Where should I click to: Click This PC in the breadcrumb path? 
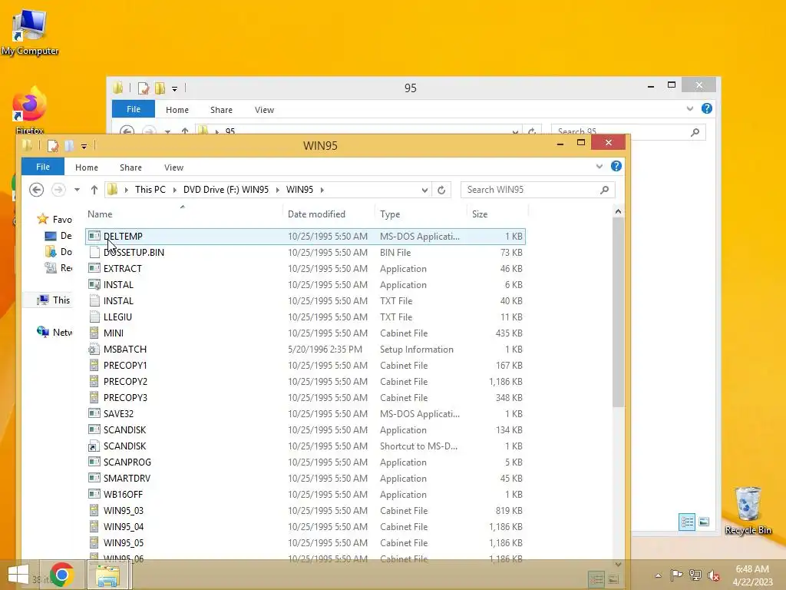pos(150,190)
